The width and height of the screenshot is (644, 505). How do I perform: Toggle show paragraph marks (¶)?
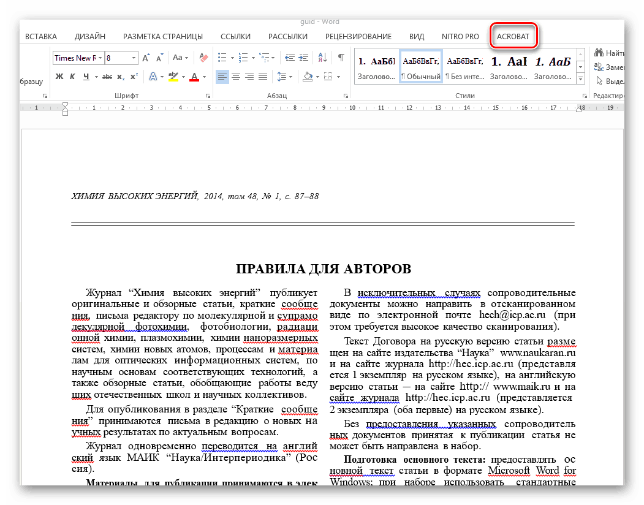341,58
